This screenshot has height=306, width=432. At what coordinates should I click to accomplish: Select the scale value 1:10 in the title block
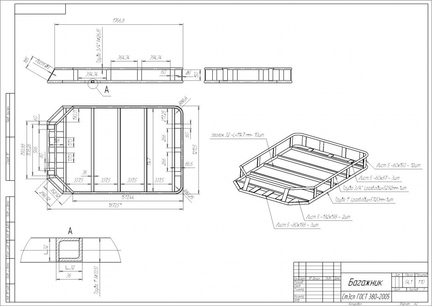421,282
